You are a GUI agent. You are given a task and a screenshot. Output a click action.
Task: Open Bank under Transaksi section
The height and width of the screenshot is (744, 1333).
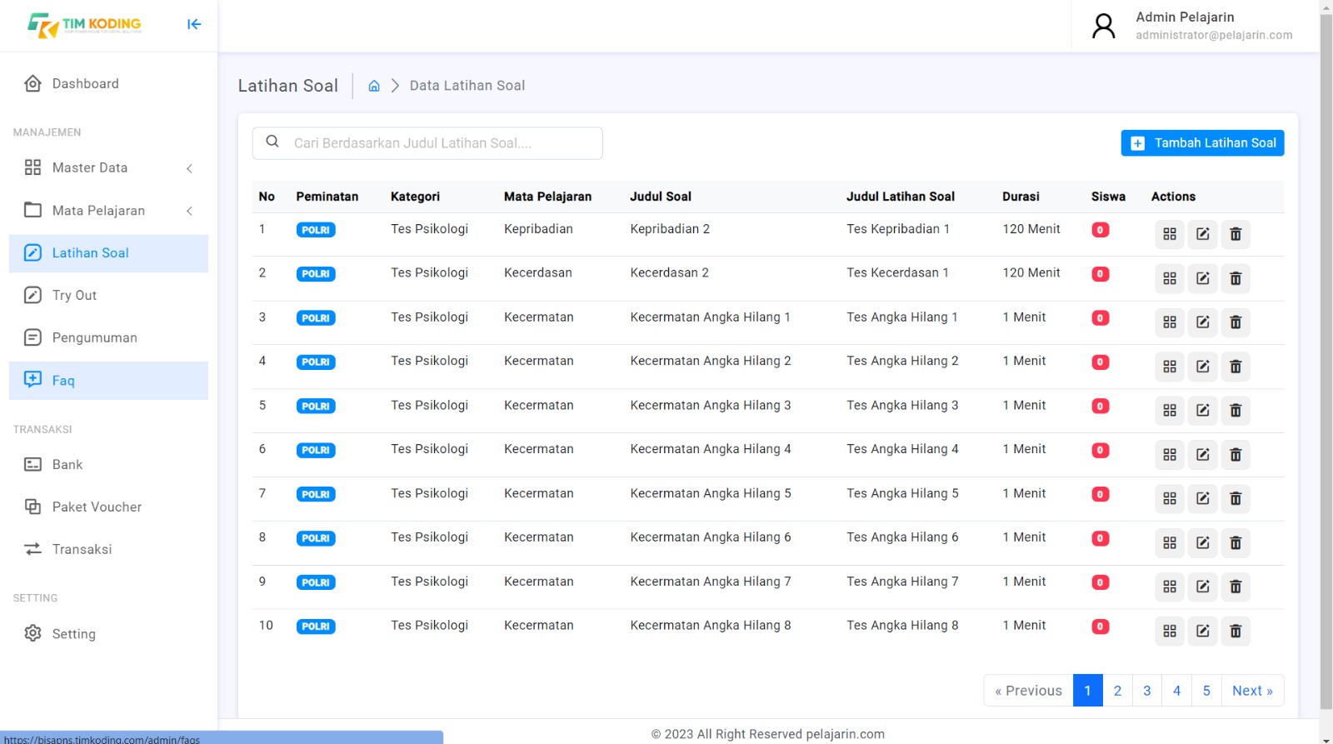[108, 465]
